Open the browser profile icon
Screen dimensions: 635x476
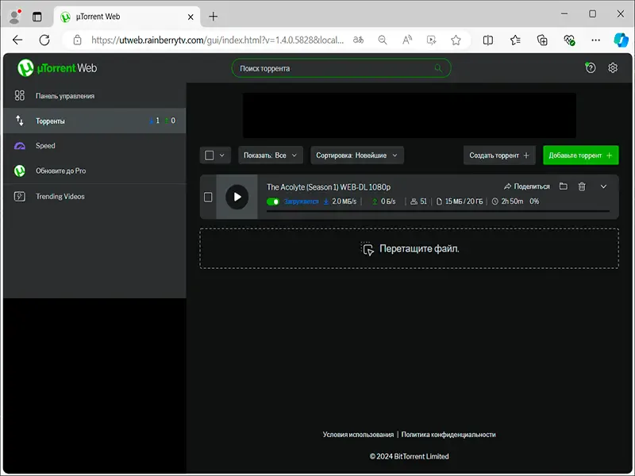click(15, 17)
